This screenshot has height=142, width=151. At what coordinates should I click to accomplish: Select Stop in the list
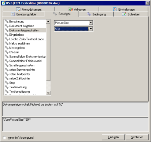click(x=12, y=83)
